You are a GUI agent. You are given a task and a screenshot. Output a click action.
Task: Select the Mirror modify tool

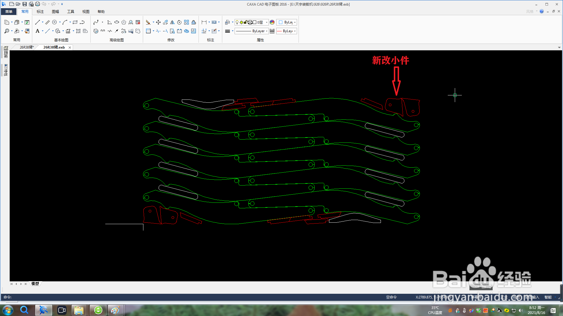(172, 22)
